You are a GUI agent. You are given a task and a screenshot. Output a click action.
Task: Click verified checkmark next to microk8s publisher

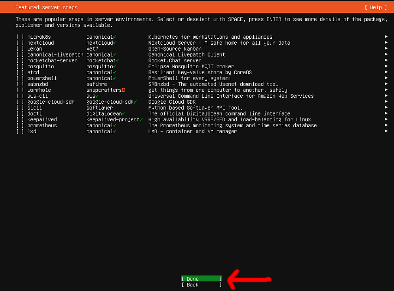[114, 37]
